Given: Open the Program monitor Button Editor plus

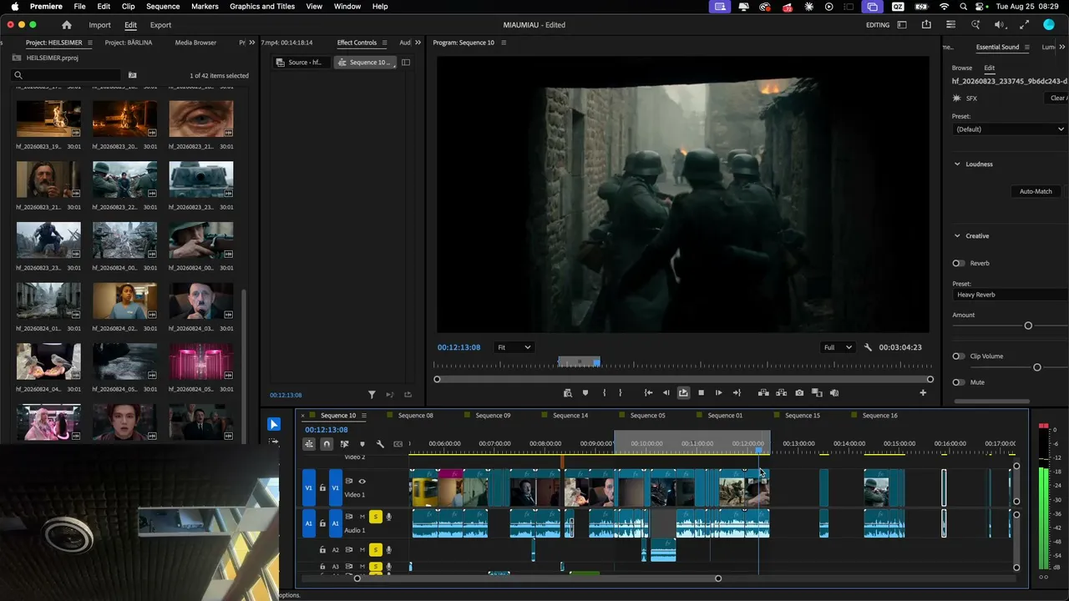Looking at the screenshot, I should click(x=923, y=393).
